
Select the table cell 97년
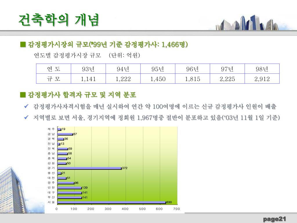click(227, 69)
